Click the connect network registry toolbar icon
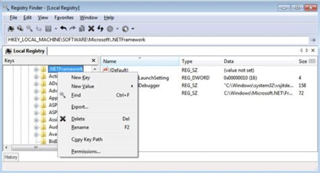This screenshot has height=173, width=320. (x=20, y=28)
